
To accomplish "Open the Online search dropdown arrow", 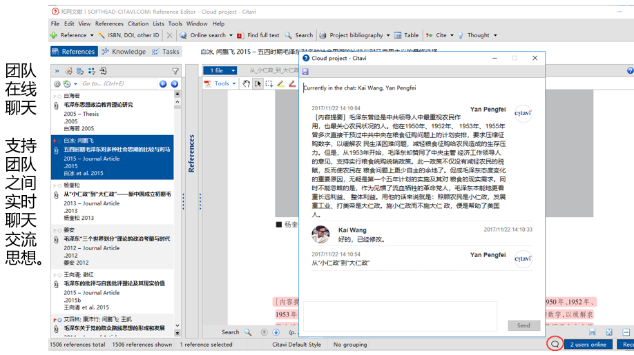I will (x=231, y=36).
